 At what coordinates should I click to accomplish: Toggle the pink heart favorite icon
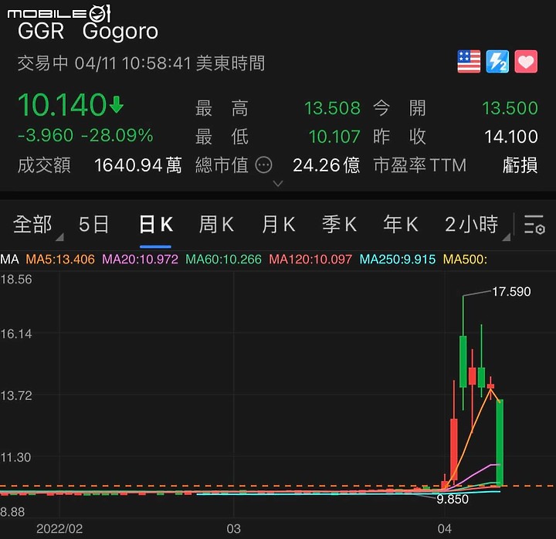click(x=526, y=61)
